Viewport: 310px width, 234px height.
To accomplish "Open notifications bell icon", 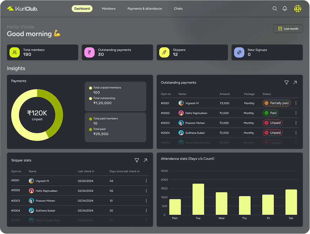I will pyautogui.click(x=284, y=9).
